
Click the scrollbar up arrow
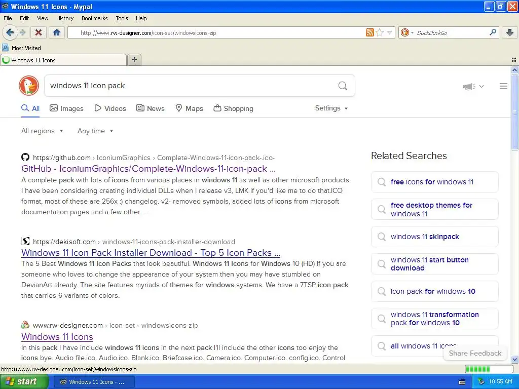click(x=514, y=70)
